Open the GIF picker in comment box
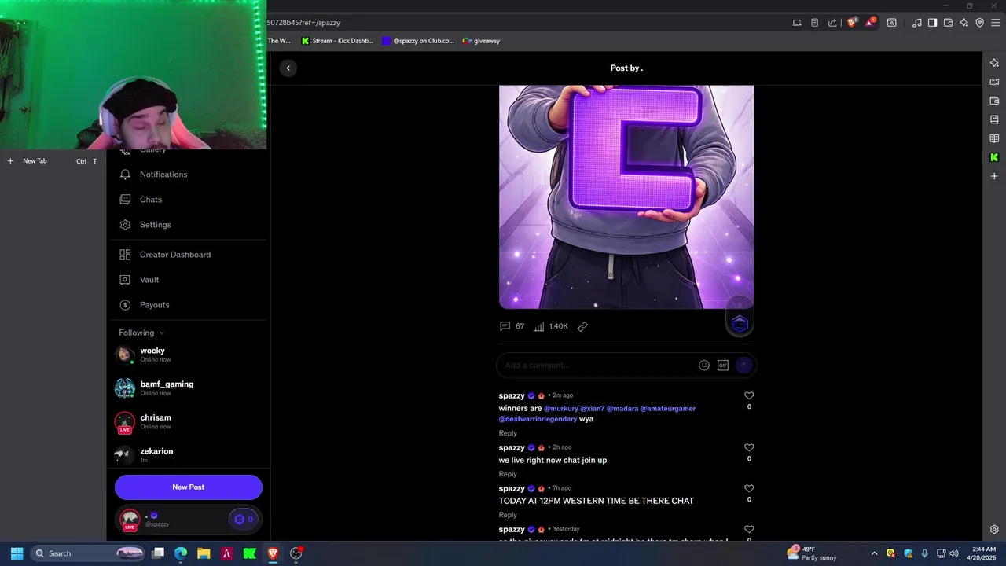The height and width of the screenshot is (566, 1006). click(723, 365)
